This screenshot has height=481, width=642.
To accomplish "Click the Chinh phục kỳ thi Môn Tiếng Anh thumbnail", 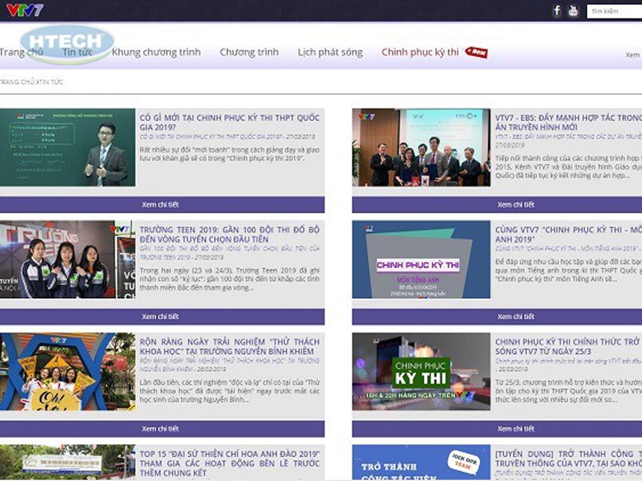I will point(421,259).
